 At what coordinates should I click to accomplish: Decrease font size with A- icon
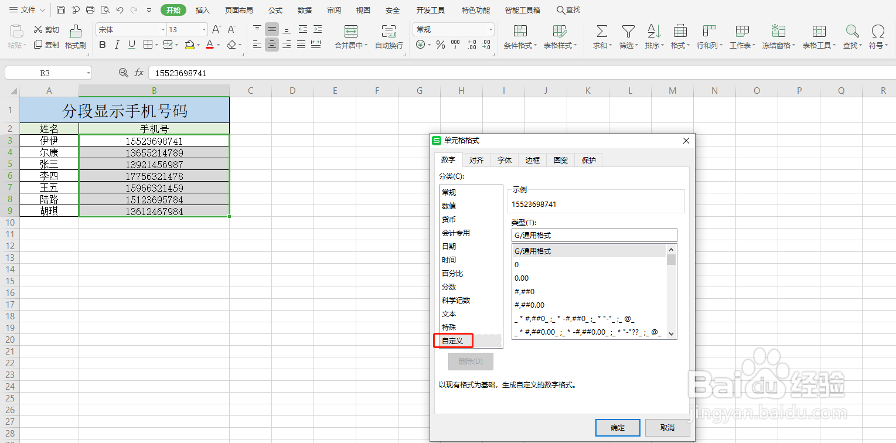pyautogui.click(x=231, y=29)
